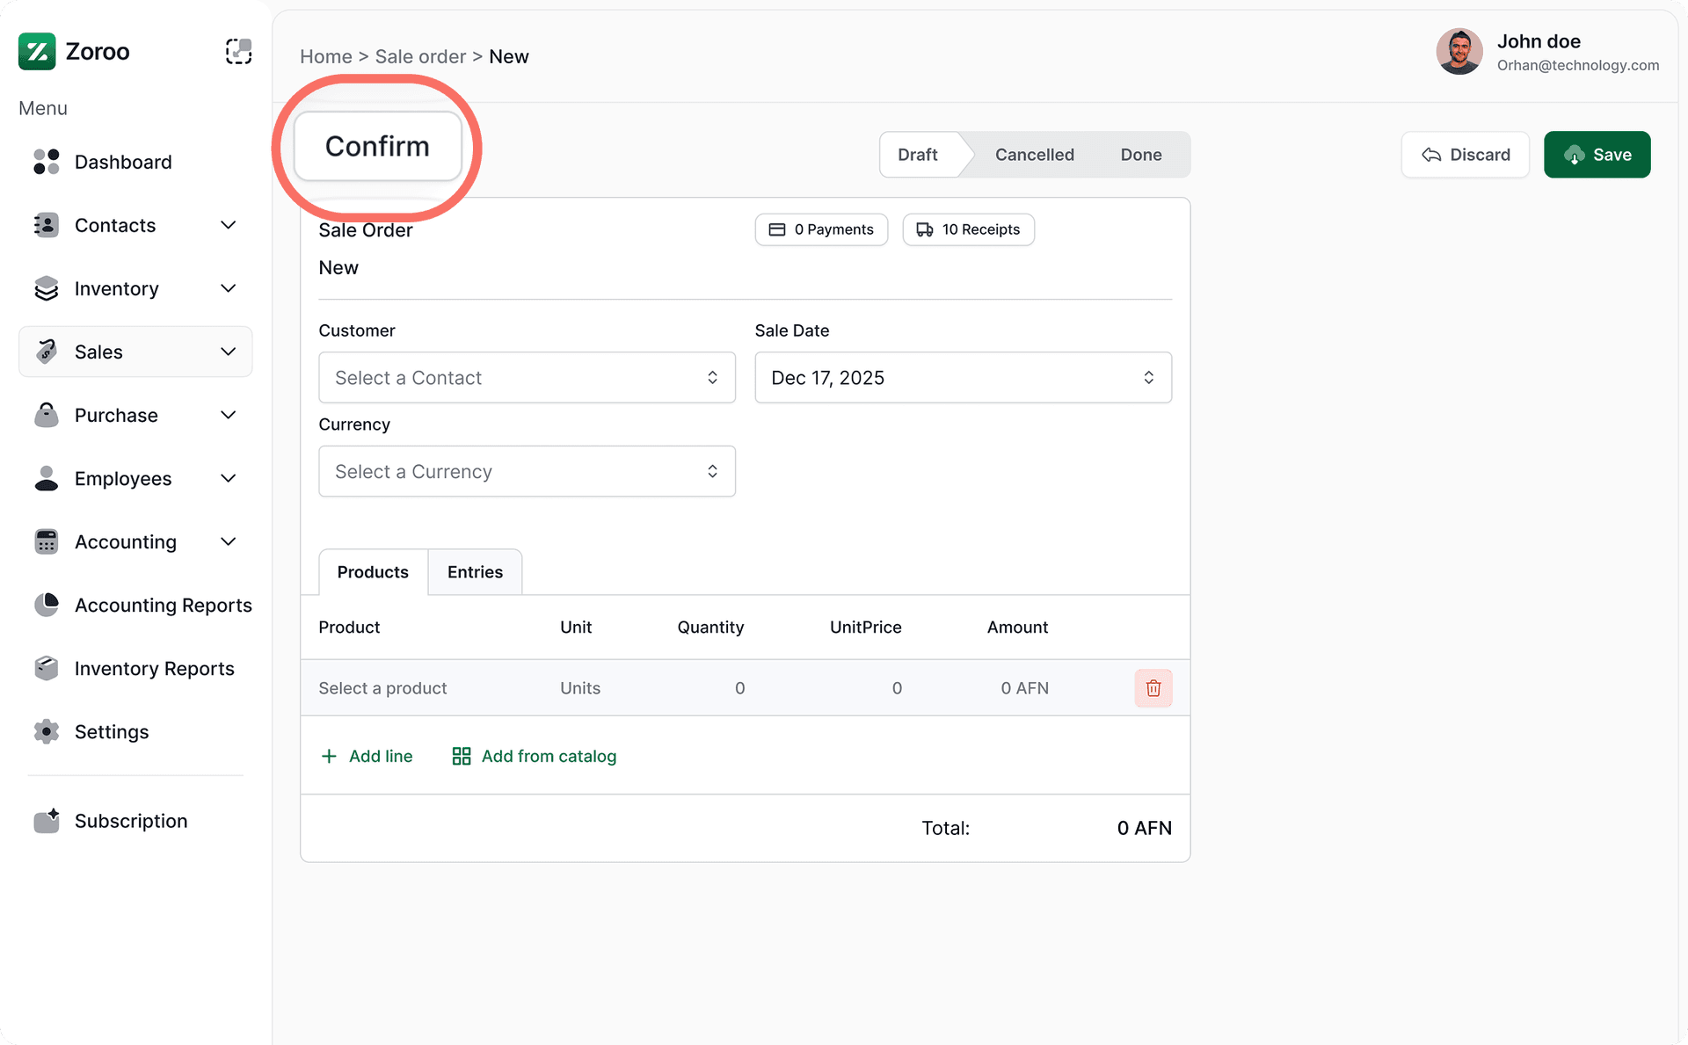Select the Cancelled status step

pos(1034,155)
